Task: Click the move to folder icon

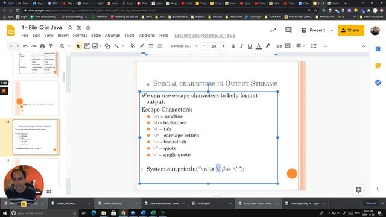Action: point(79,27)
